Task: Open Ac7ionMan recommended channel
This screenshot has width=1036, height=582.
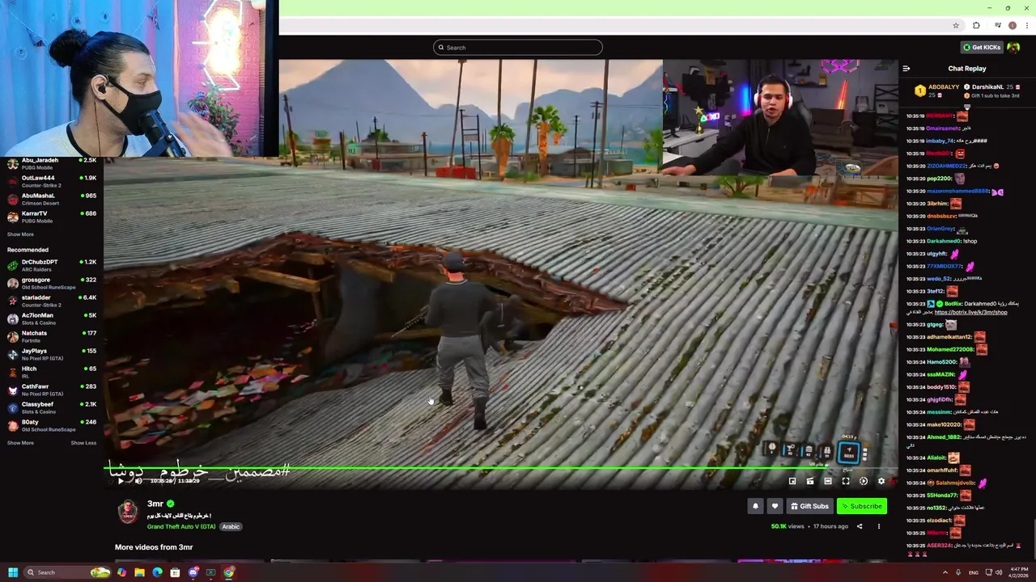Action: (52, 319)
